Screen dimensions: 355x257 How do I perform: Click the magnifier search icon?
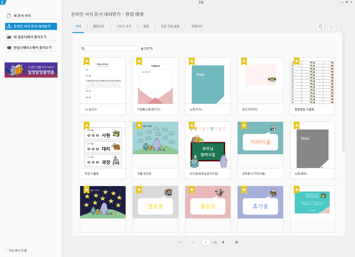tap(83, 48)
